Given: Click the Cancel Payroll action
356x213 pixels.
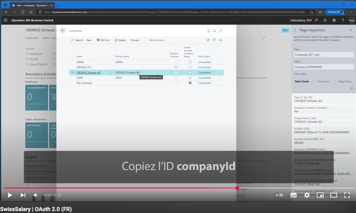Looking at the screenshot, I should [37, 64].
